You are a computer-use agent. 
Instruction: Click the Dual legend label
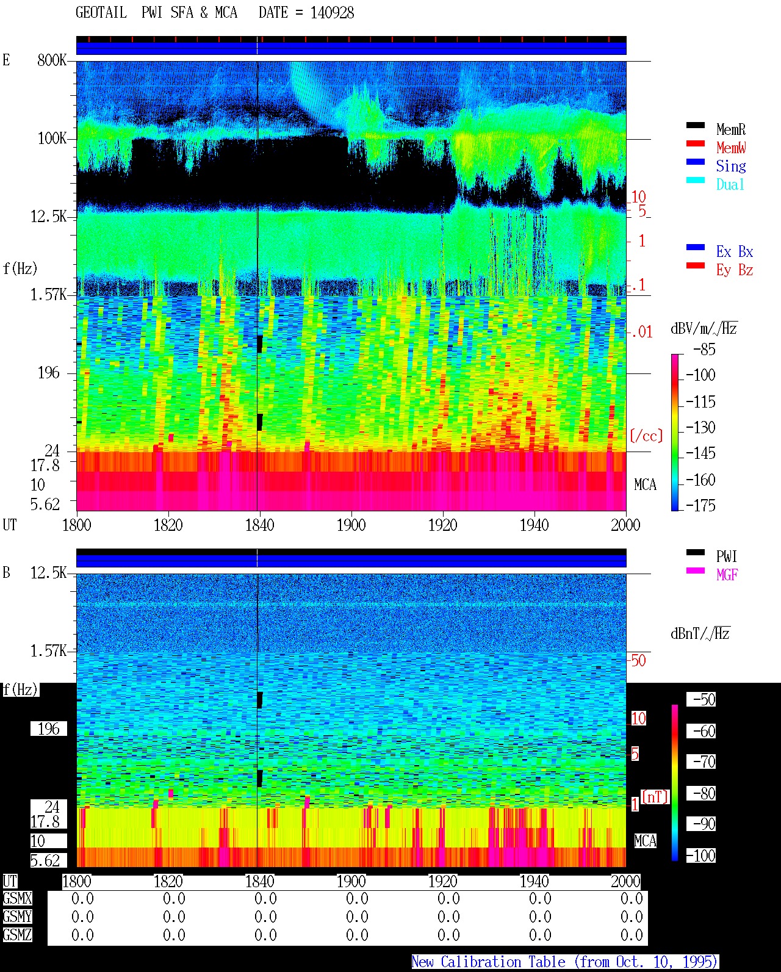[x=731, y=184]
